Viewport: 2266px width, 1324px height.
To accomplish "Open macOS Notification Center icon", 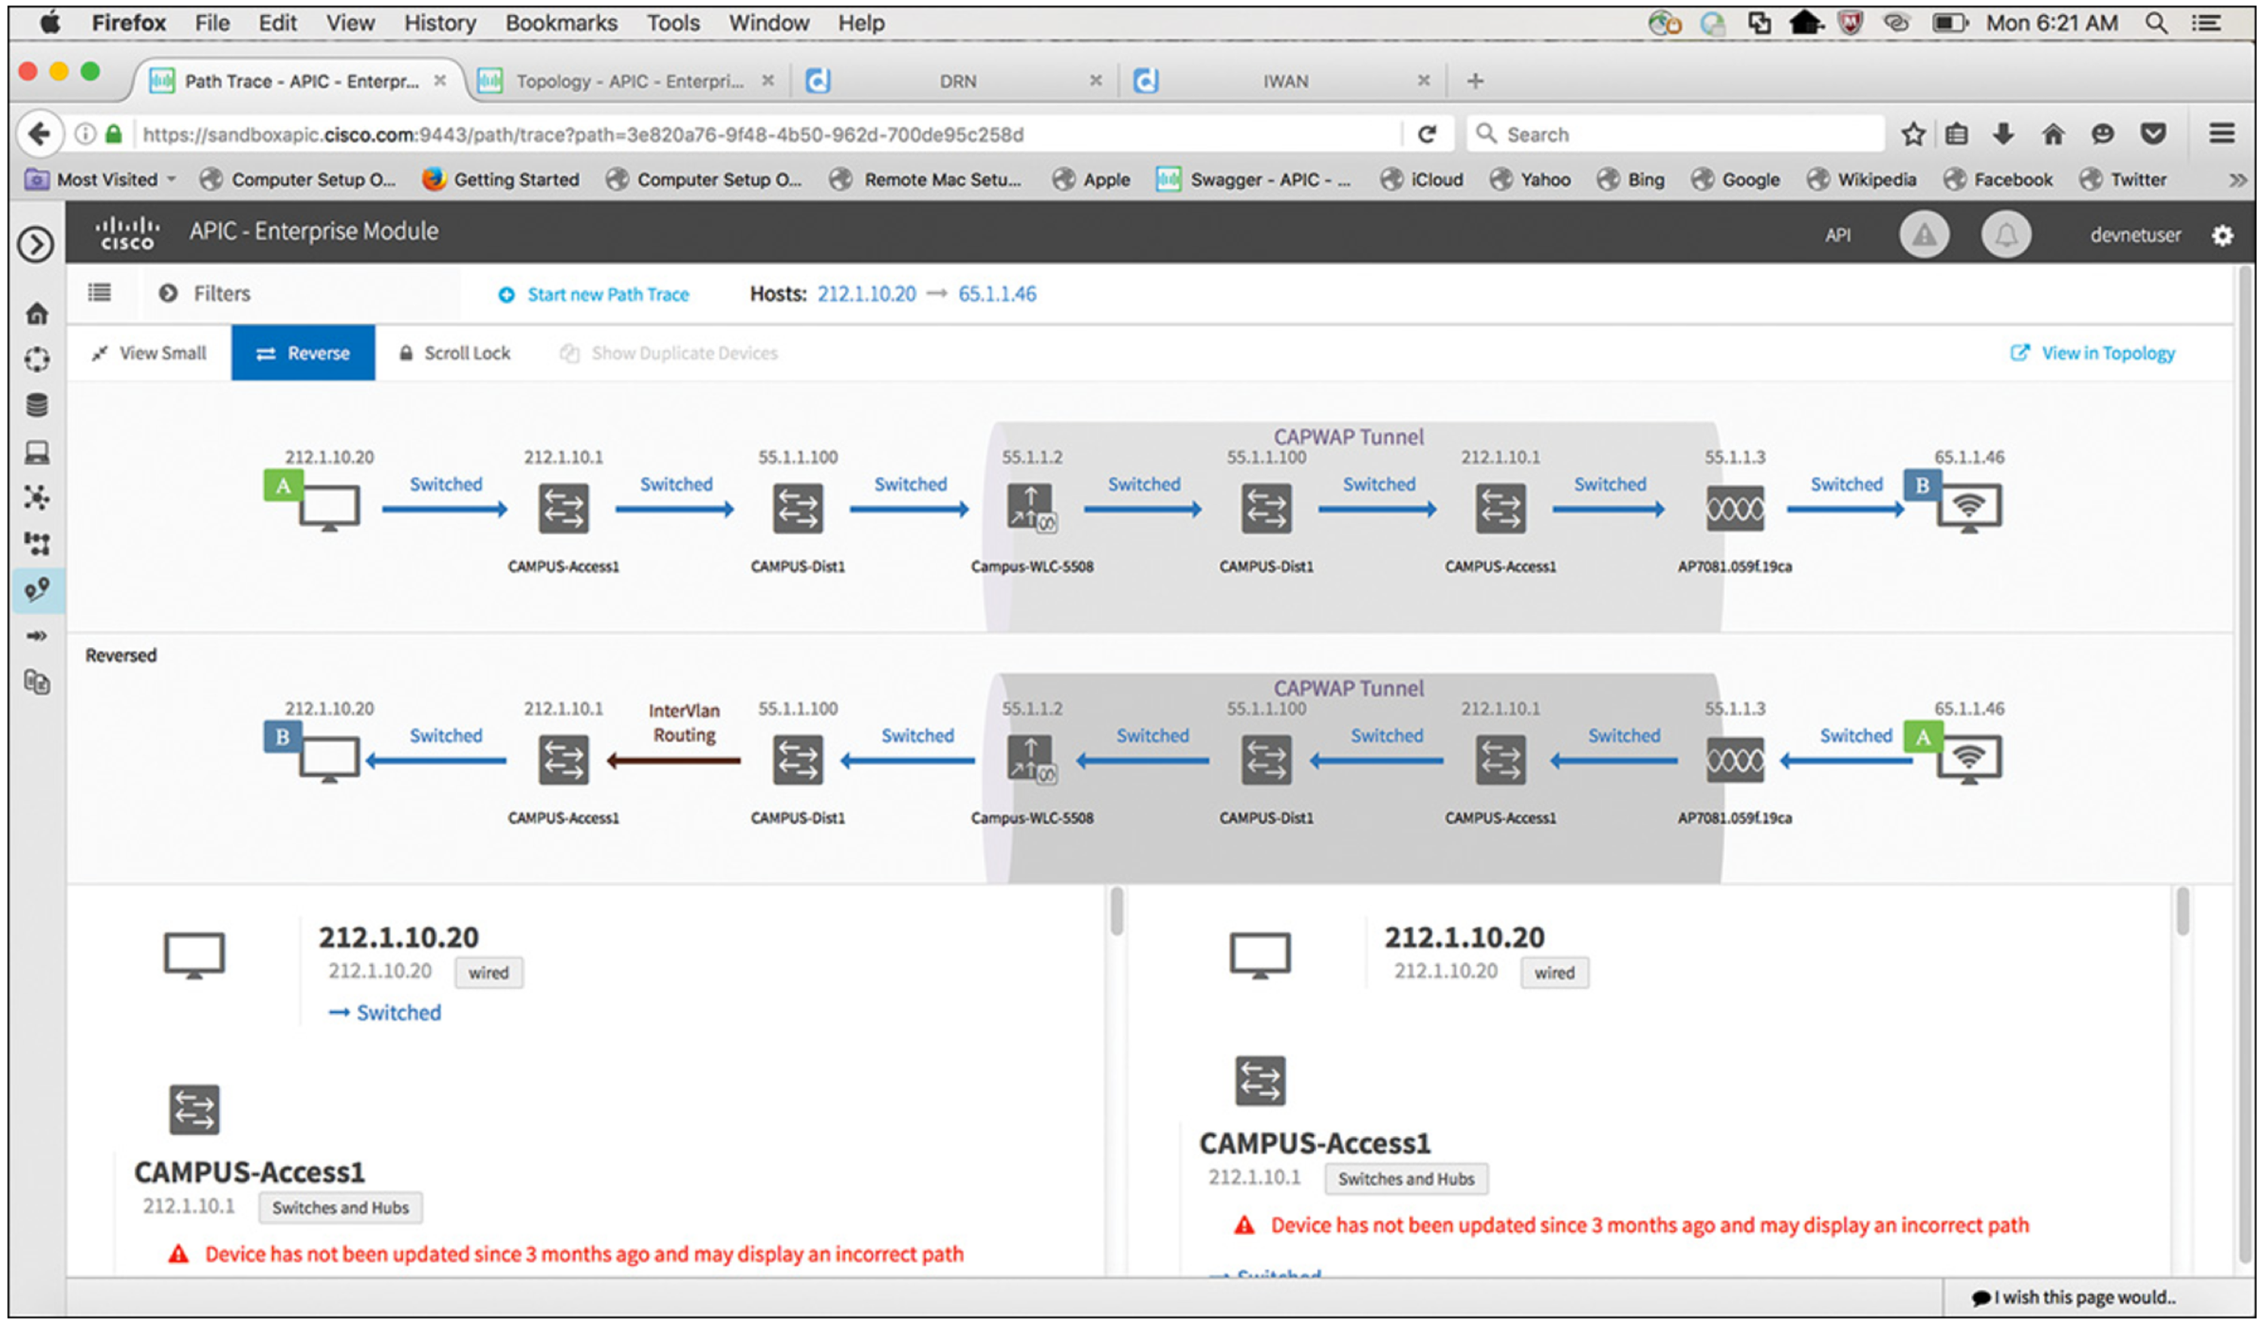I will (2206, 23).
